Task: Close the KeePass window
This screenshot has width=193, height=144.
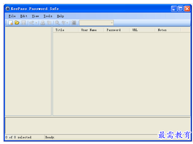Action: (x=187, y=9)
